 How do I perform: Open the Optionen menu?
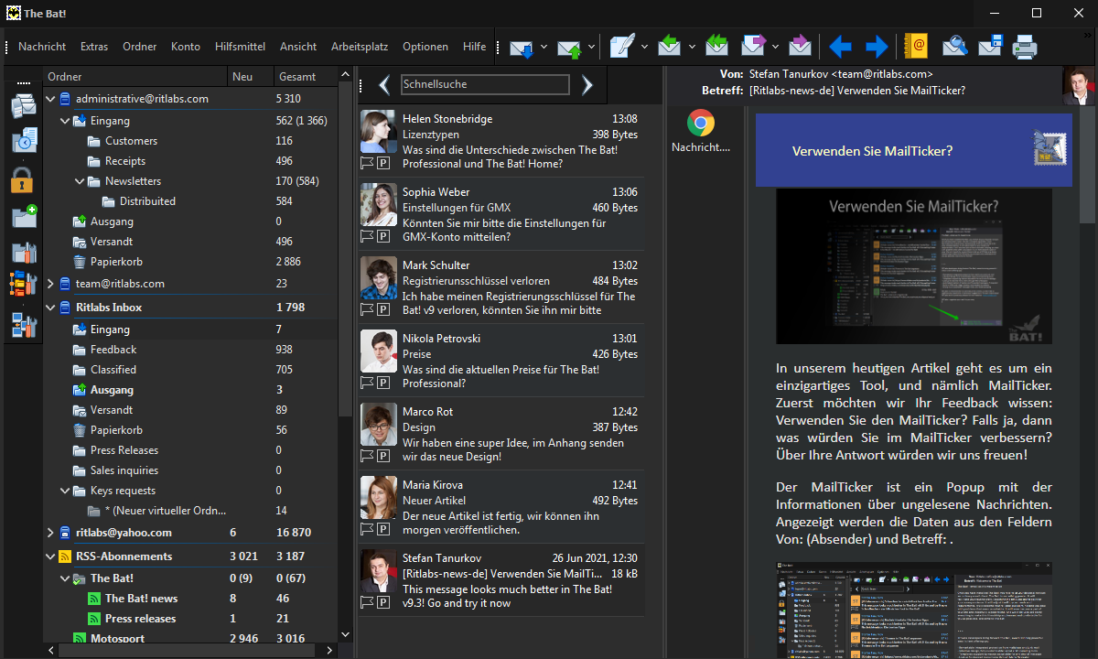pyautogui.click(x=425, y=47)
